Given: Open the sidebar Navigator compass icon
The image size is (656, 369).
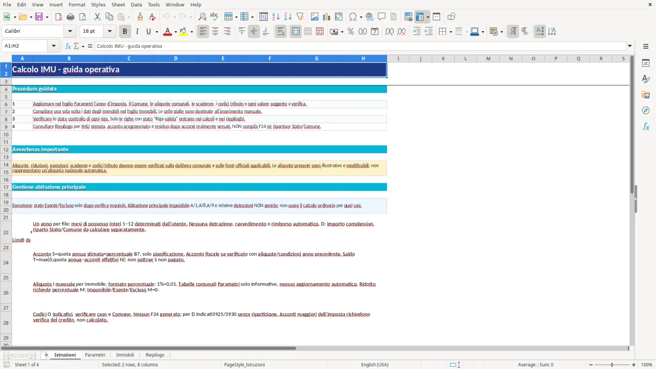Looking at the screenshot, I should tap(646, 110).
